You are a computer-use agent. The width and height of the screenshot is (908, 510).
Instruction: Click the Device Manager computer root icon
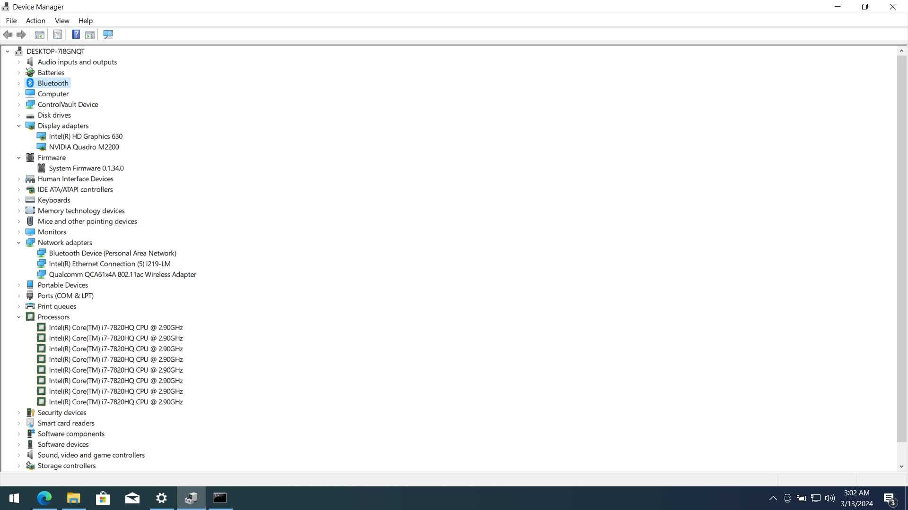pyautogui.click(x=19, y=51)
